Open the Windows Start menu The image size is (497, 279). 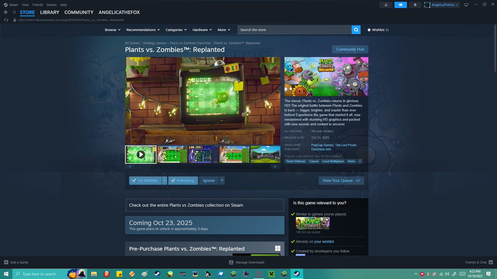(x=6, y=274)
